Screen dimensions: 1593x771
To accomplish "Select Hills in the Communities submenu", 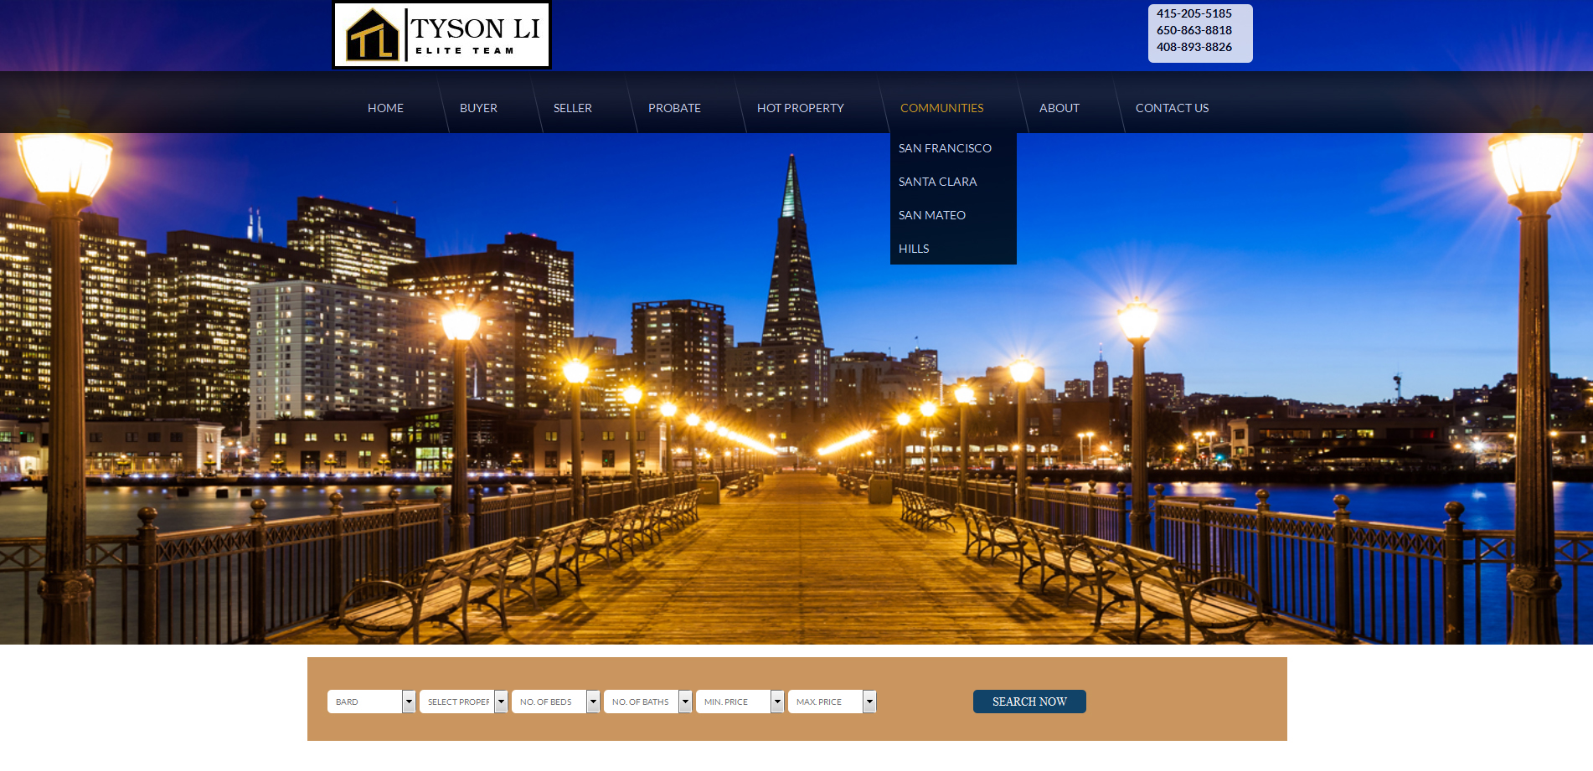I will tap(914, 249).
